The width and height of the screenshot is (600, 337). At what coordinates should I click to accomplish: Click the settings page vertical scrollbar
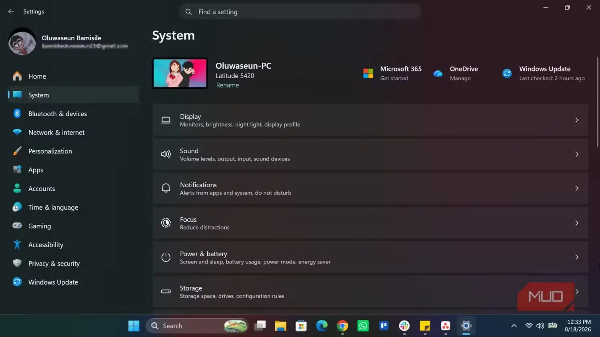coord(598,102)
